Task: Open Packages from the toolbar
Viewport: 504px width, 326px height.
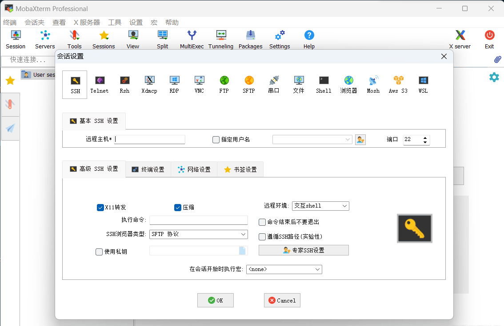Action: [250, 39]
